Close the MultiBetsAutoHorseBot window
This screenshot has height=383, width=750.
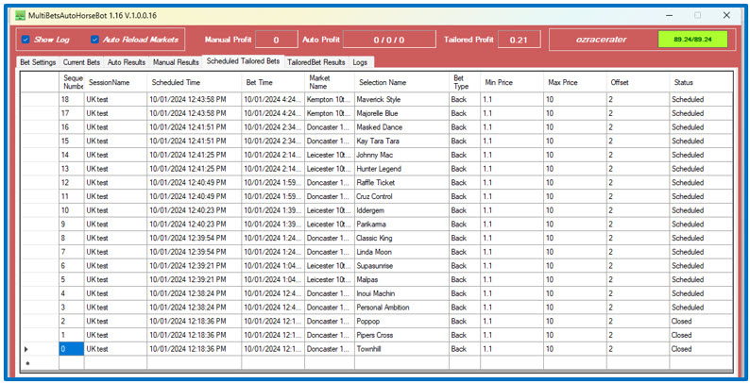[726, 15]
